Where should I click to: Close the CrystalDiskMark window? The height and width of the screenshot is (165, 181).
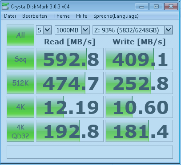(171, 7)
